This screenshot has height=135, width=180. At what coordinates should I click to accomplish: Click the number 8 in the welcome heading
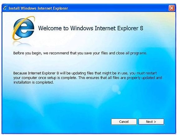pos(142,28)
